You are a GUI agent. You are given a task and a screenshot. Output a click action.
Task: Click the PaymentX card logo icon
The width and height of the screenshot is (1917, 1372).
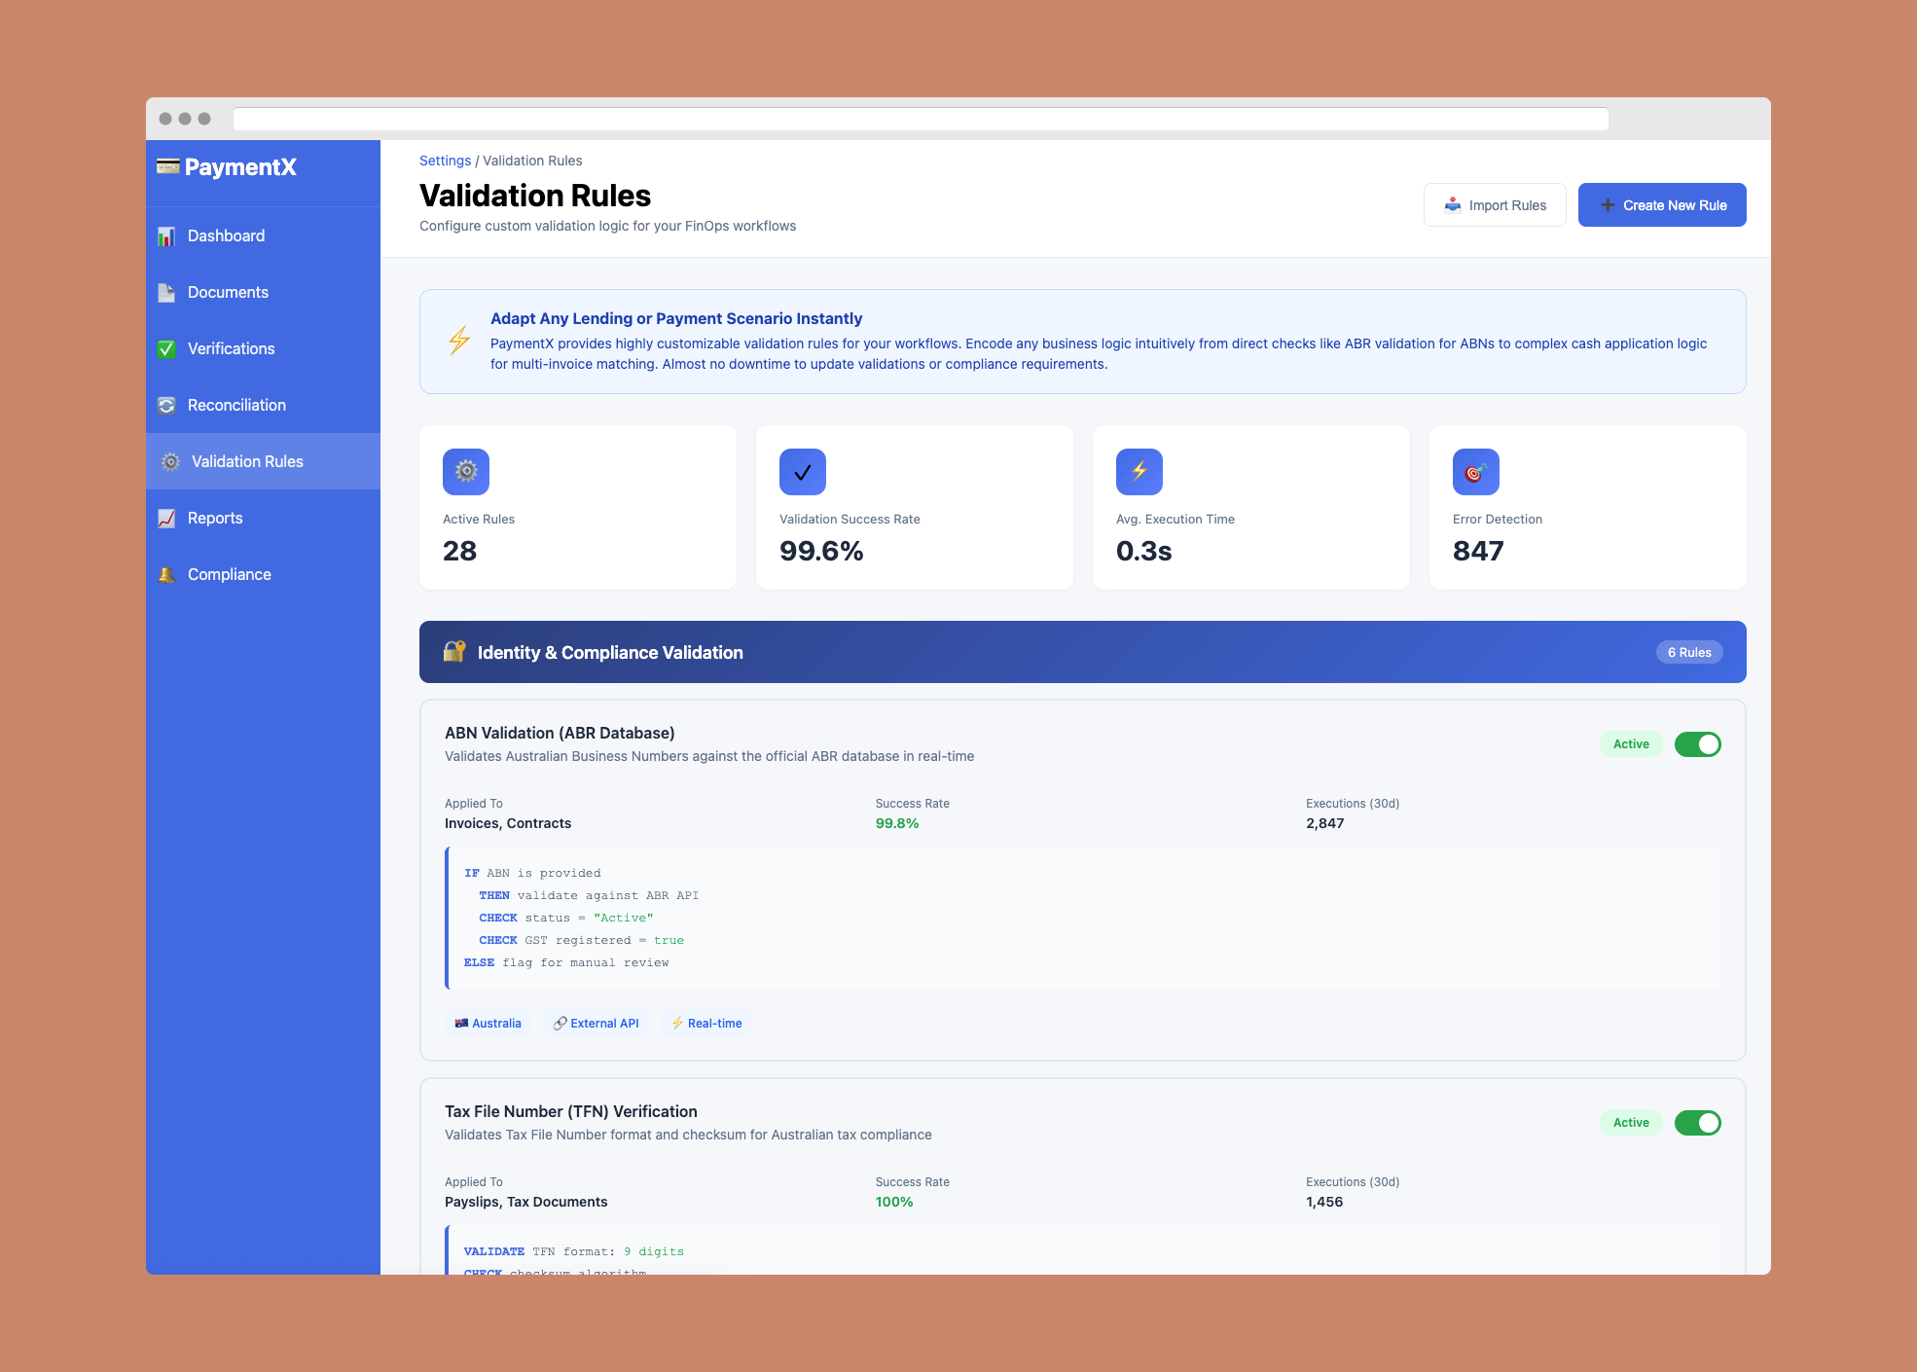pyautogui.click(x=168, y=166)
